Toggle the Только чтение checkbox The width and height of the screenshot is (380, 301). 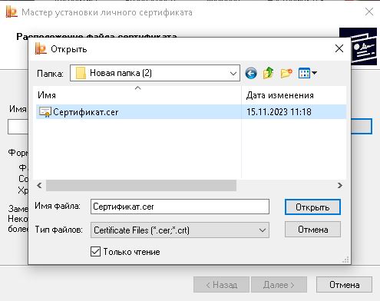pyautogui.click(x=95, y=252)
